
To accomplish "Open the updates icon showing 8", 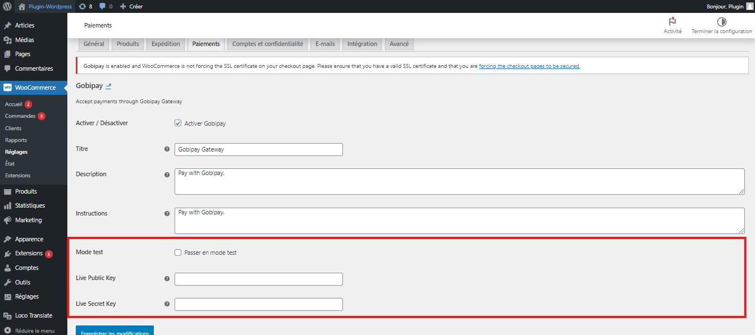I will coord(83,7).
